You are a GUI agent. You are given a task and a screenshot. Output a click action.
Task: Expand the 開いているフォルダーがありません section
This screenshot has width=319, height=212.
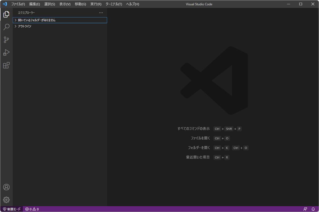[x=60, y=20]
